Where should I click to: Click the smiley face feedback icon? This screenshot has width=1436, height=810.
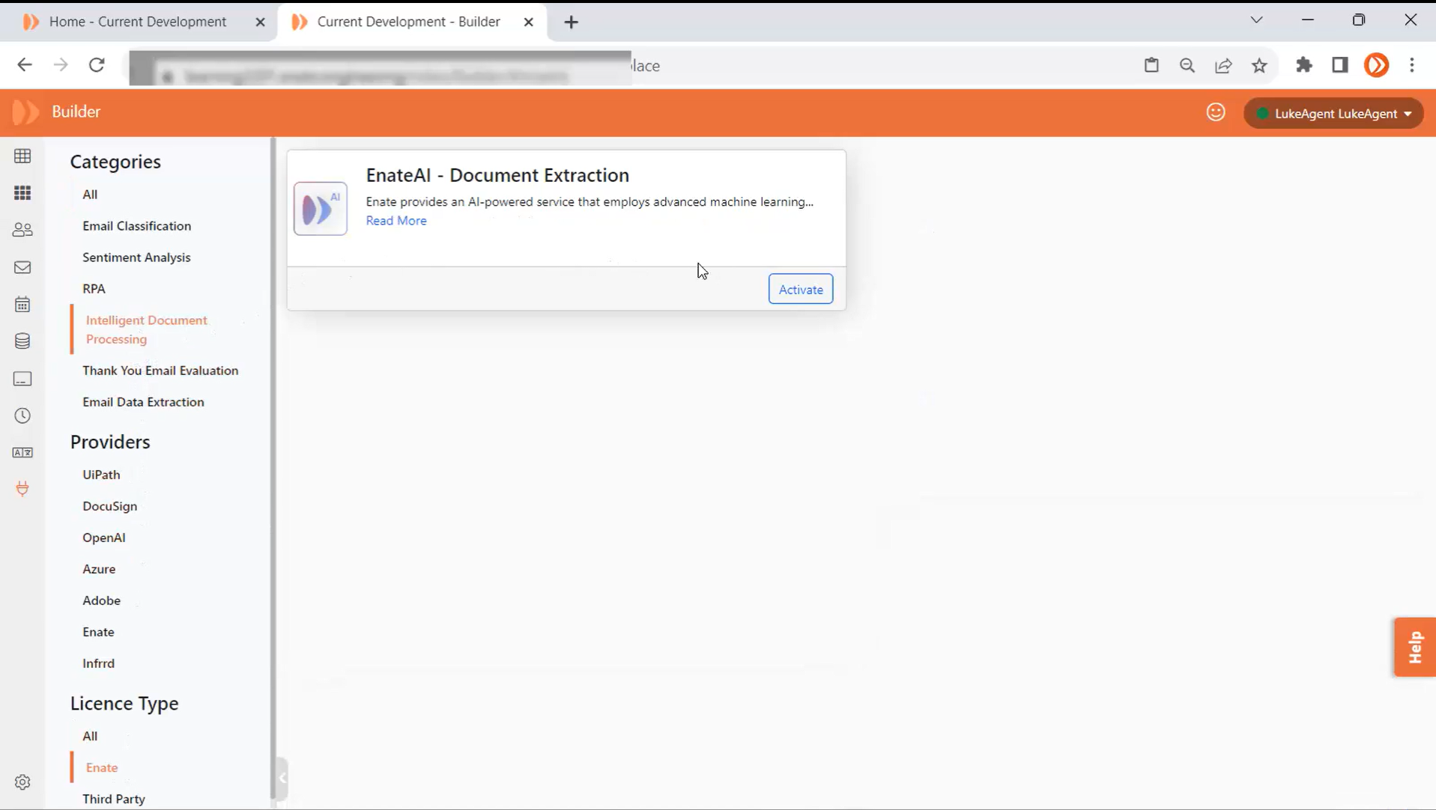click(1215, 112)
